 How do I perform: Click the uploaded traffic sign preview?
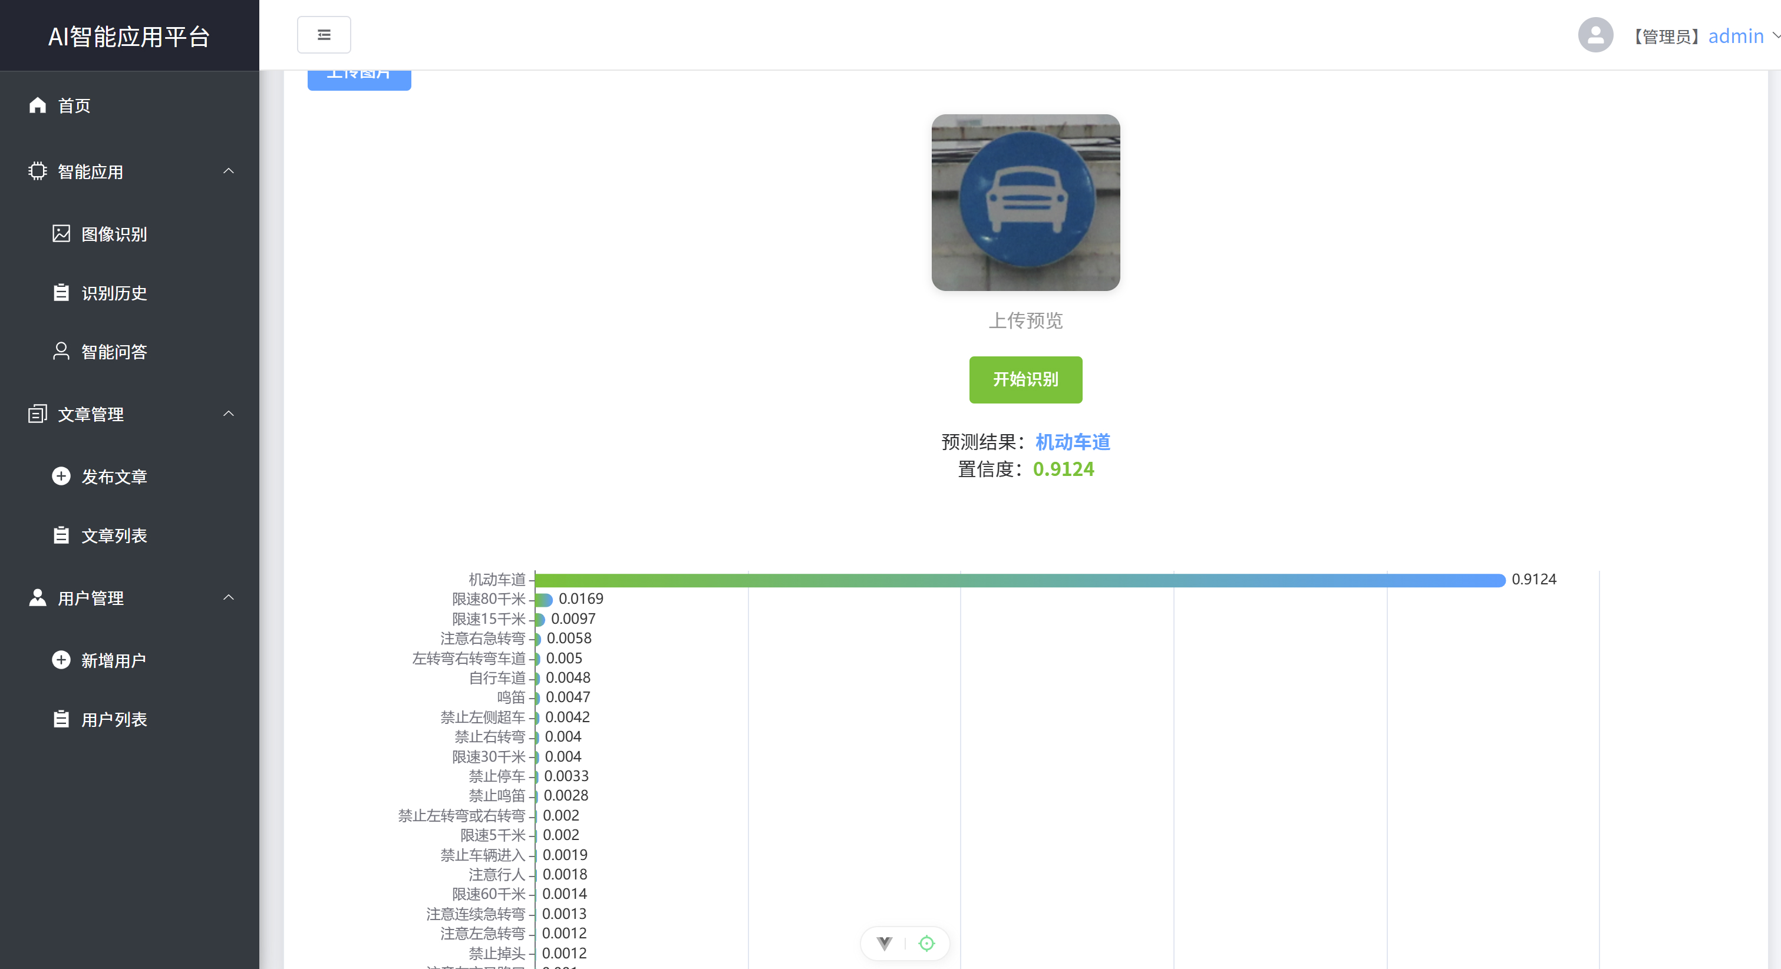[x=1025, y=203]
